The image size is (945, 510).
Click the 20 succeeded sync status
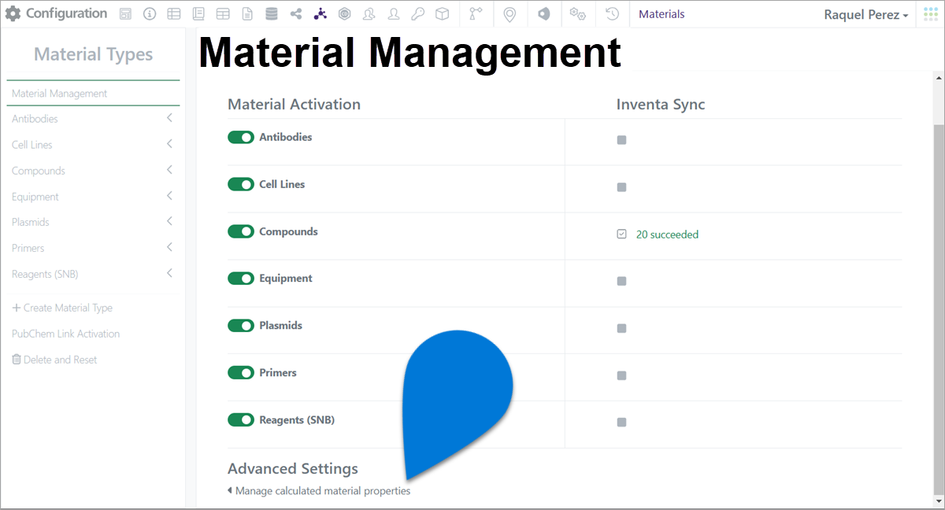click(667, 235)
